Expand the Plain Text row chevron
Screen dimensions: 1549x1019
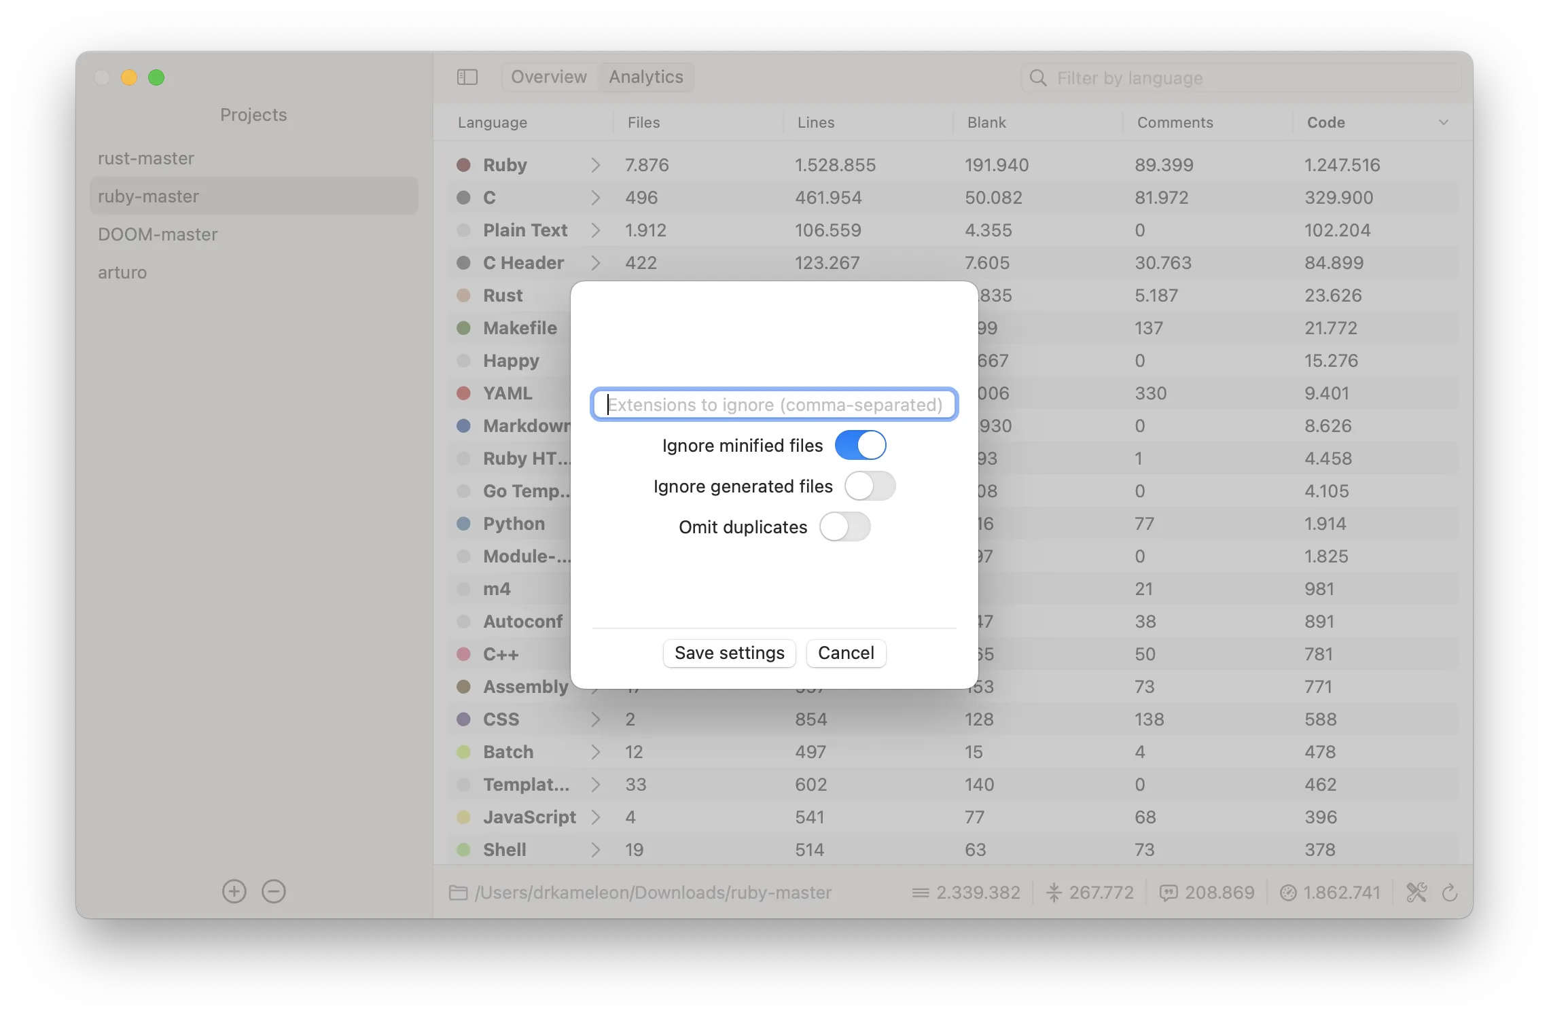(x=596, y=230)
